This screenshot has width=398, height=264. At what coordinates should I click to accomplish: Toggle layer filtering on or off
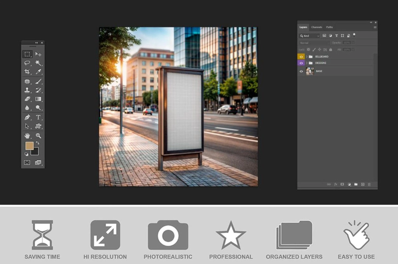point(354,35)
